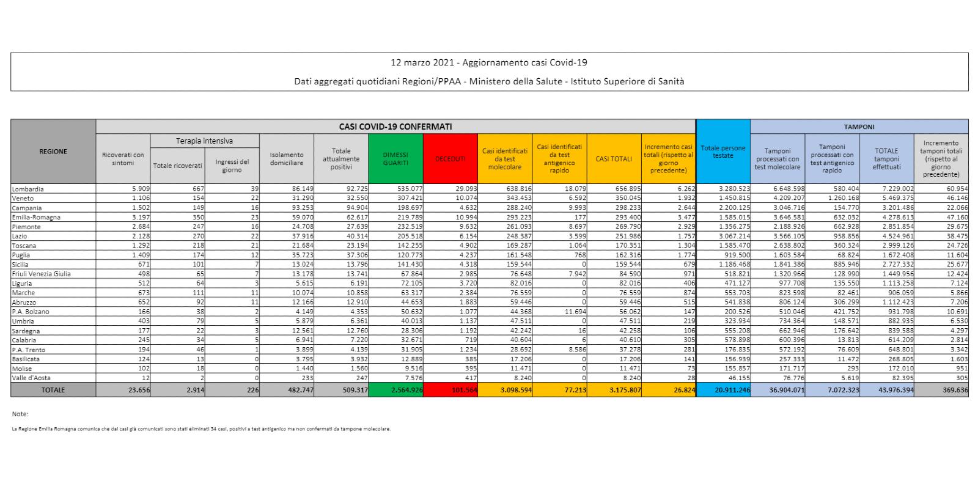Click the Terapia intensiva group header
978x489 pixels.
204,141
